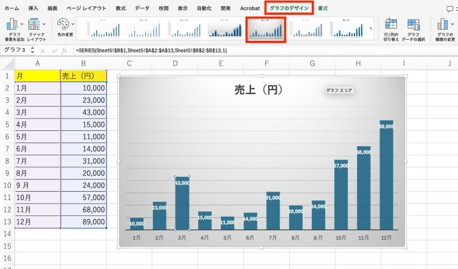The height and width of the screenshot is (269, 458).
Task: Click the comment icon at top right
Action: tap(450, 9)
